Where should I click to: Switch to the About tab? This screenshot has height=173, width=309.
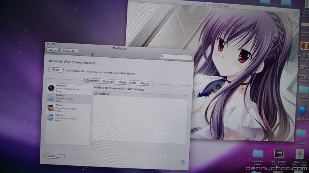145,83
